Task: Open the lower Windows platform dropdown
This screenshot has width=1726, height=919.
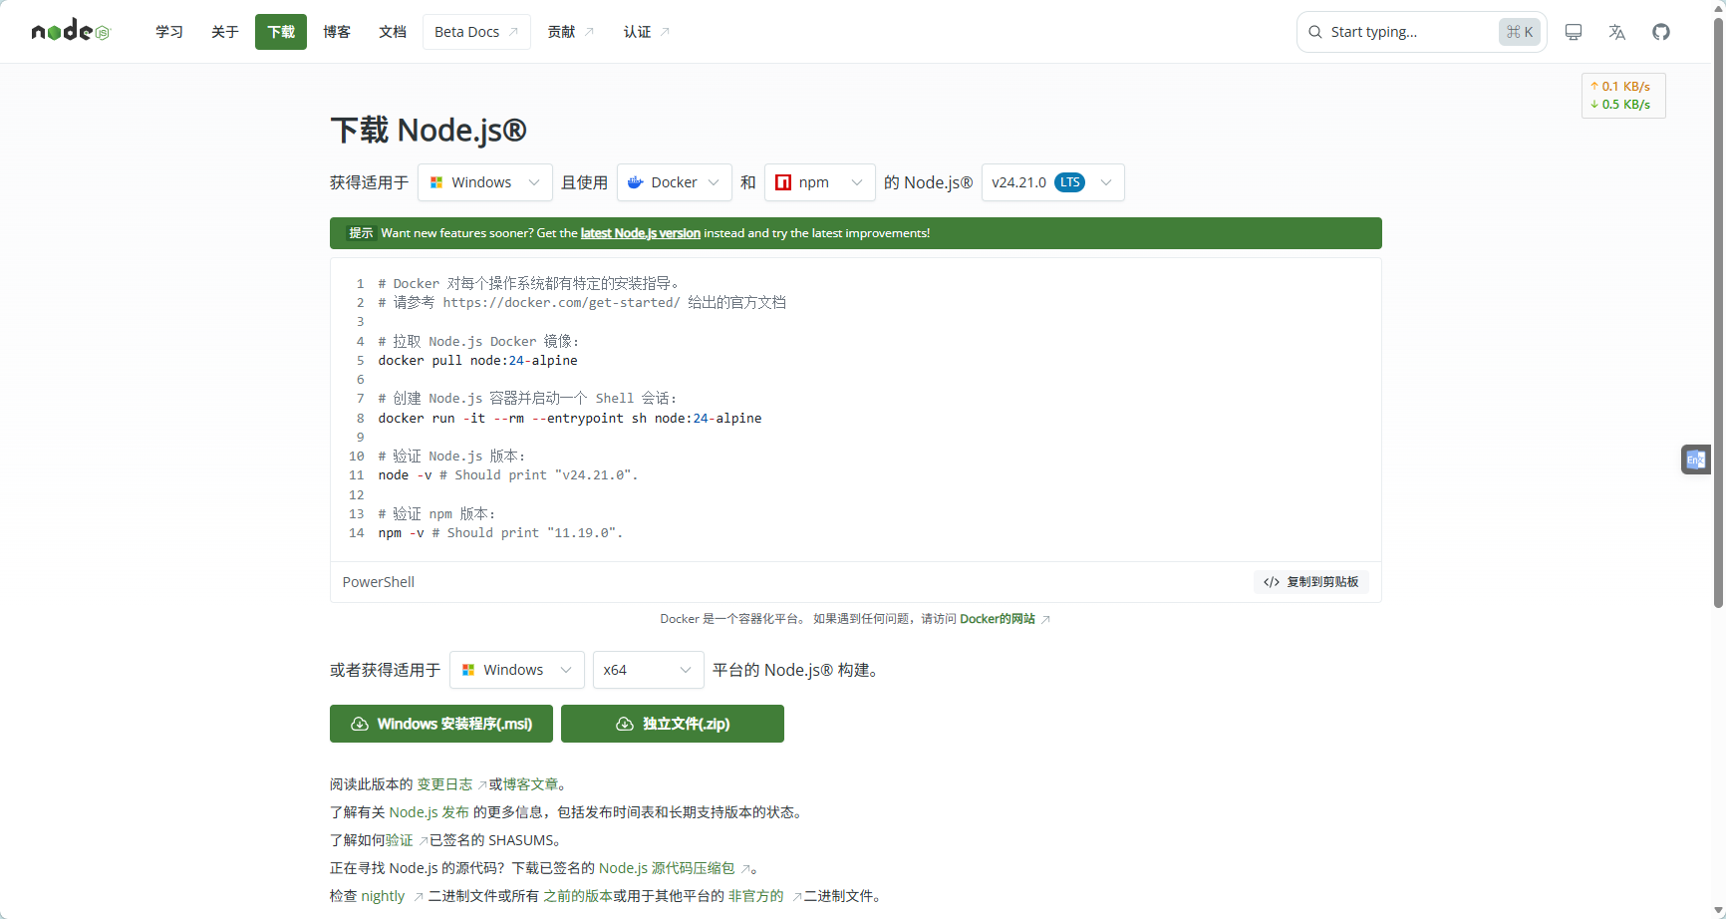Action: coord(516,670)
